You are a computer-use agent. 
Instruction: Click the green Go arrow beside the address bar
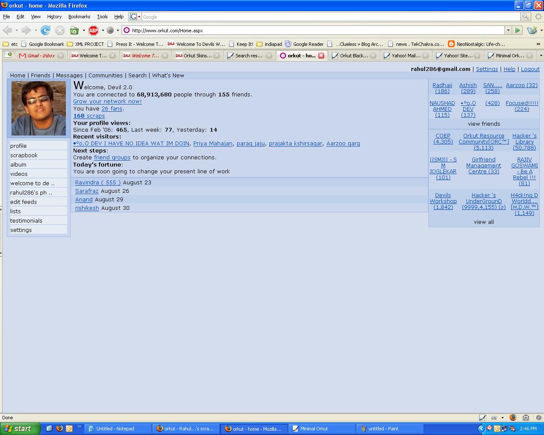coord(518,30)
